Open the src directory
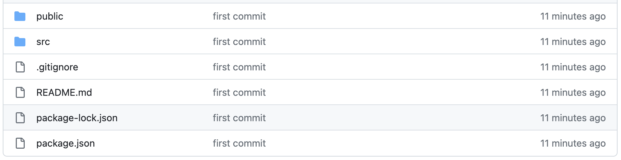The image size is (621, 160). (43, 42)
